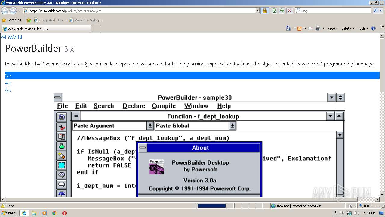Screen dimensions: 385x217
Task: Open the Page menu
Action: pos(333,28)
